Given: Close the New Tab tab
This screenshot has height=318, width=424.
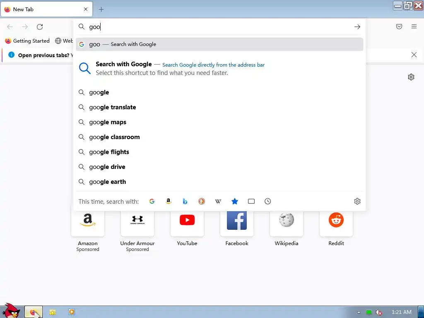Looking at the screenshot, I should click(x=85, y=9).
